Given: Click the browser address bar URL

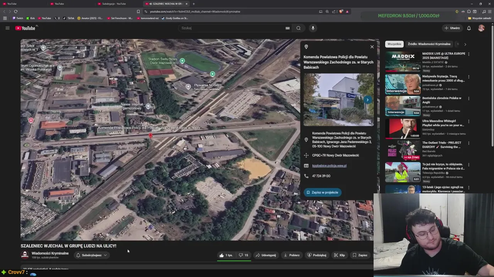Looking at the screenshot, I should [x=195, y=12].
